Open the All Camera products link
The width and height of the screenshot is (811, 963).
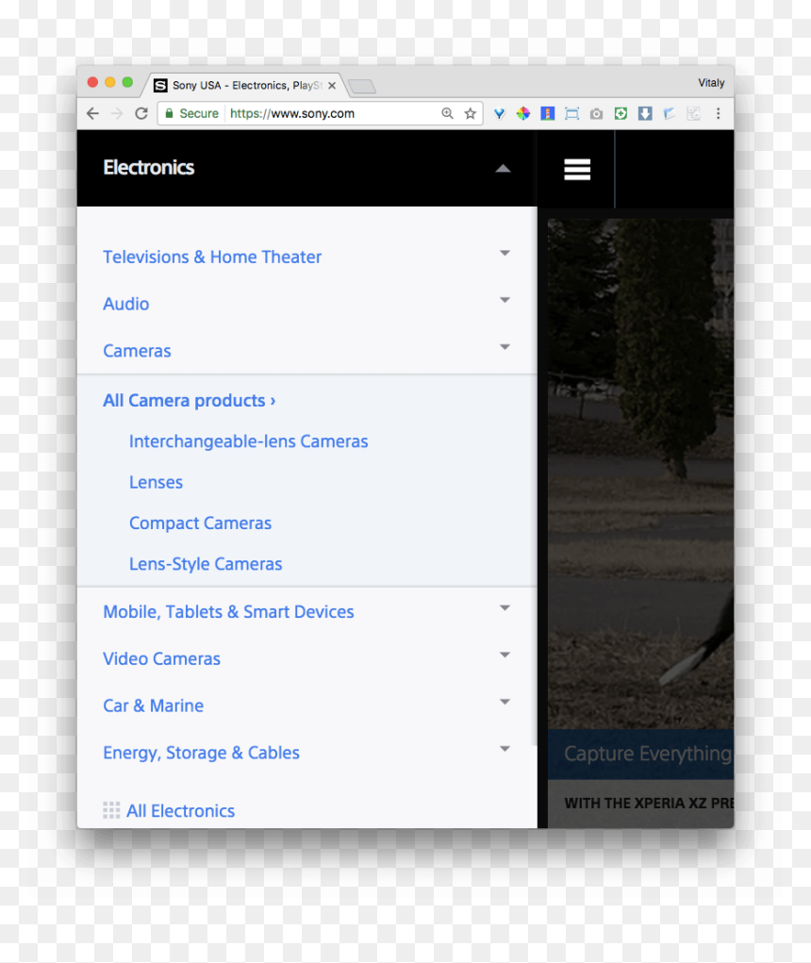190,401
